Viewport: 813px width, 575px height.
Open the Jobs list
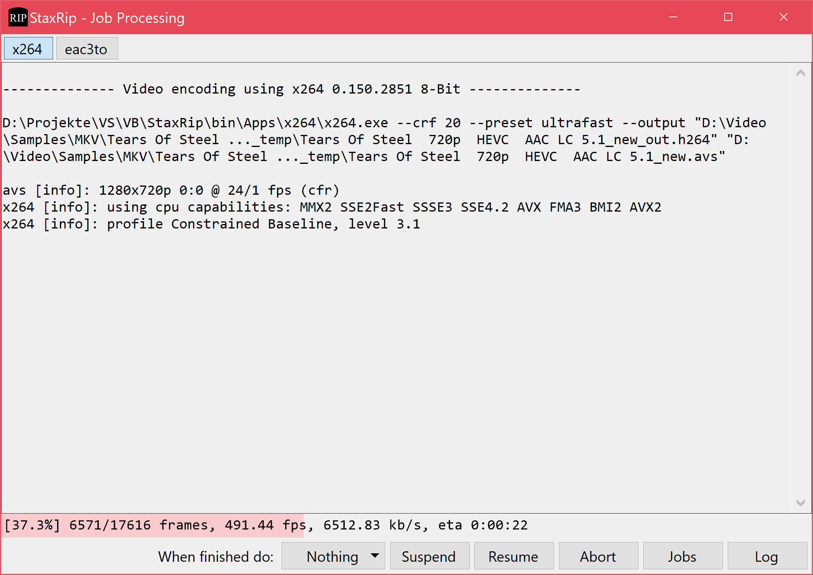[x=683, y=556]
